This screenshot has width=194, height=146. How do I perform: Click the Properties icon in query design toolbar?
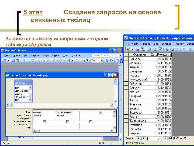107,61
